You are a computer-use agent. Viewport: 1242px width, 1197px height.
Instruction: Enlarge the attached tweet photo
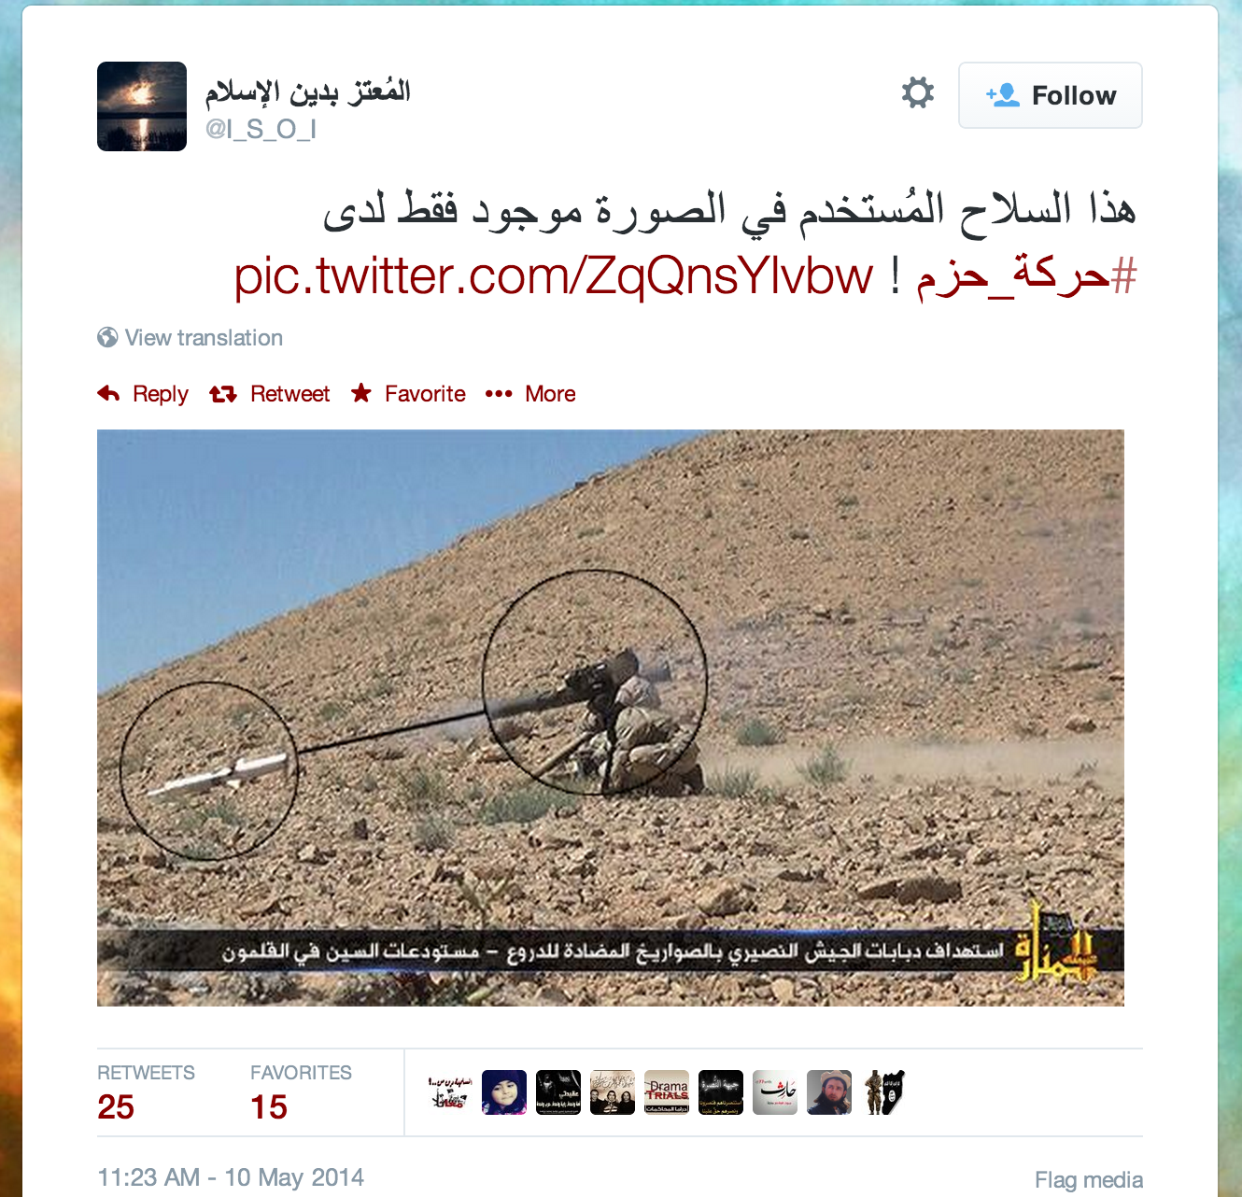pyautogui.click(x=611, y=718)
